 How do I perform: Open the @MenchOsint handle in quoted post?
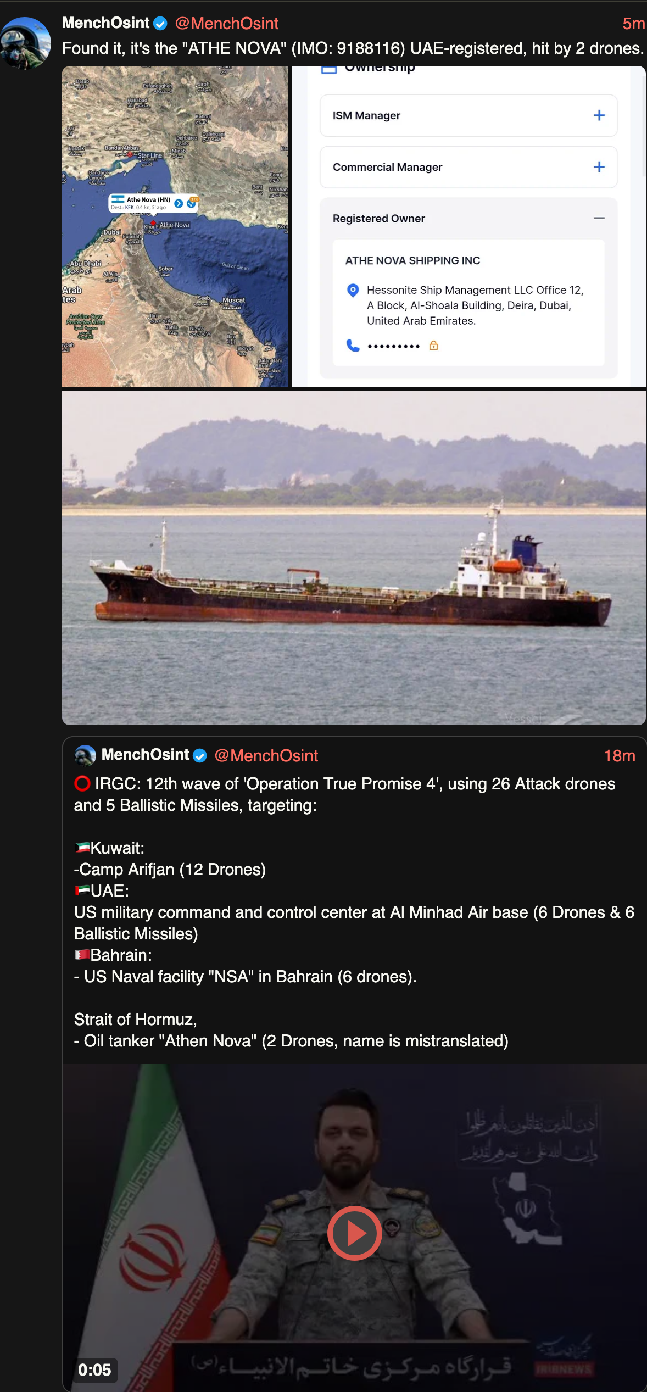[266, 755]
